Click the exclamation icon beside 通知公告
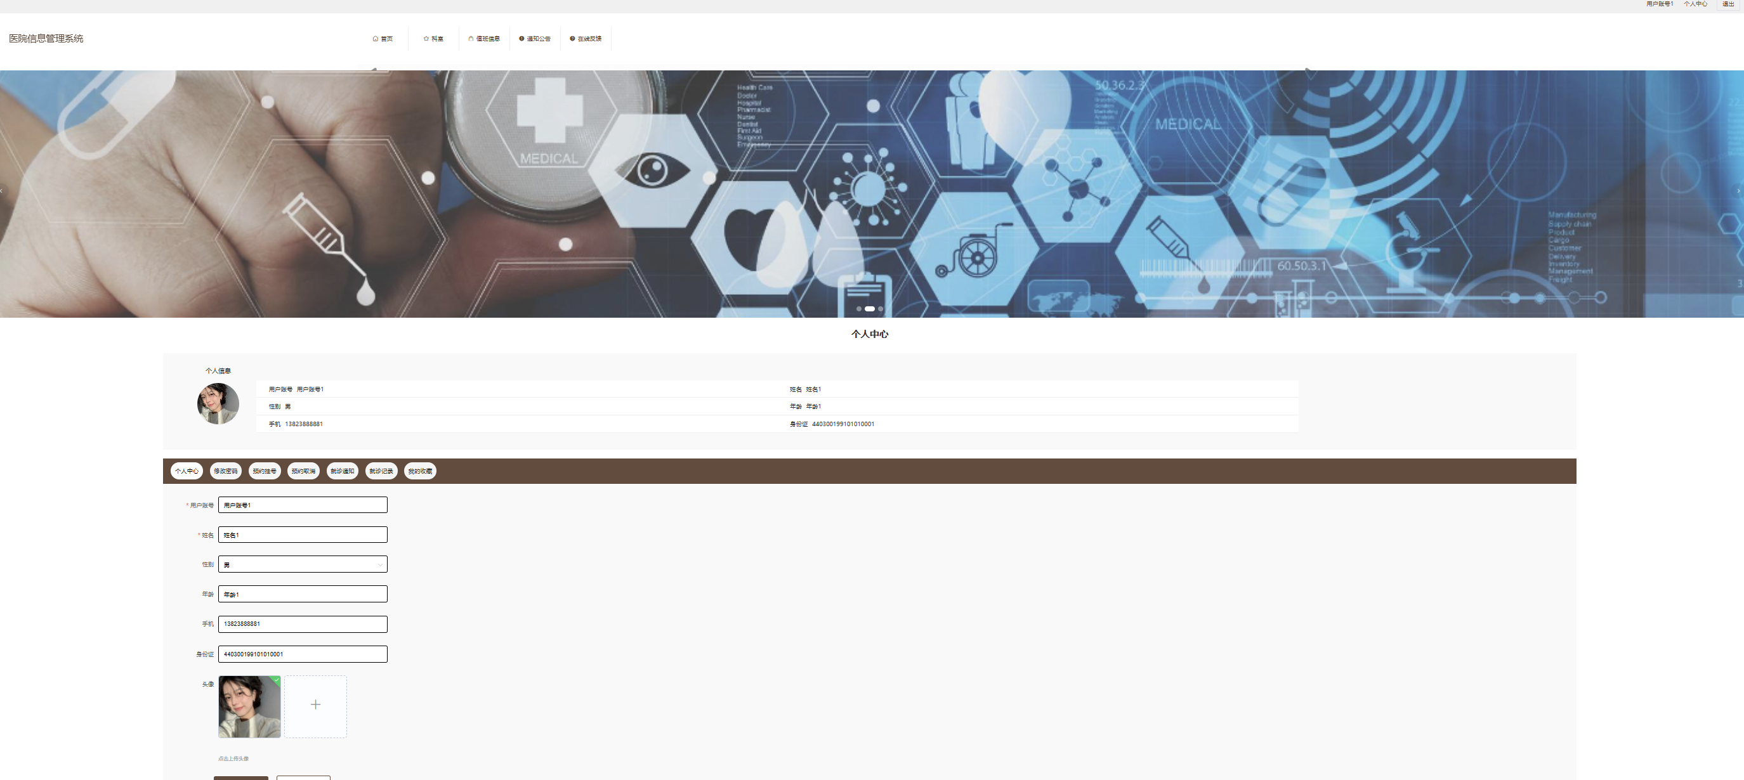Viewport: 1744px width, 780px height. (x=521, y=39)
